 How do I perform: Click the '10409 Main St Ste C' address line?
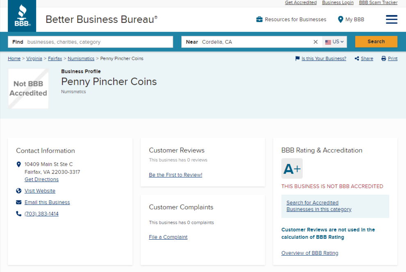coord(49,164)
